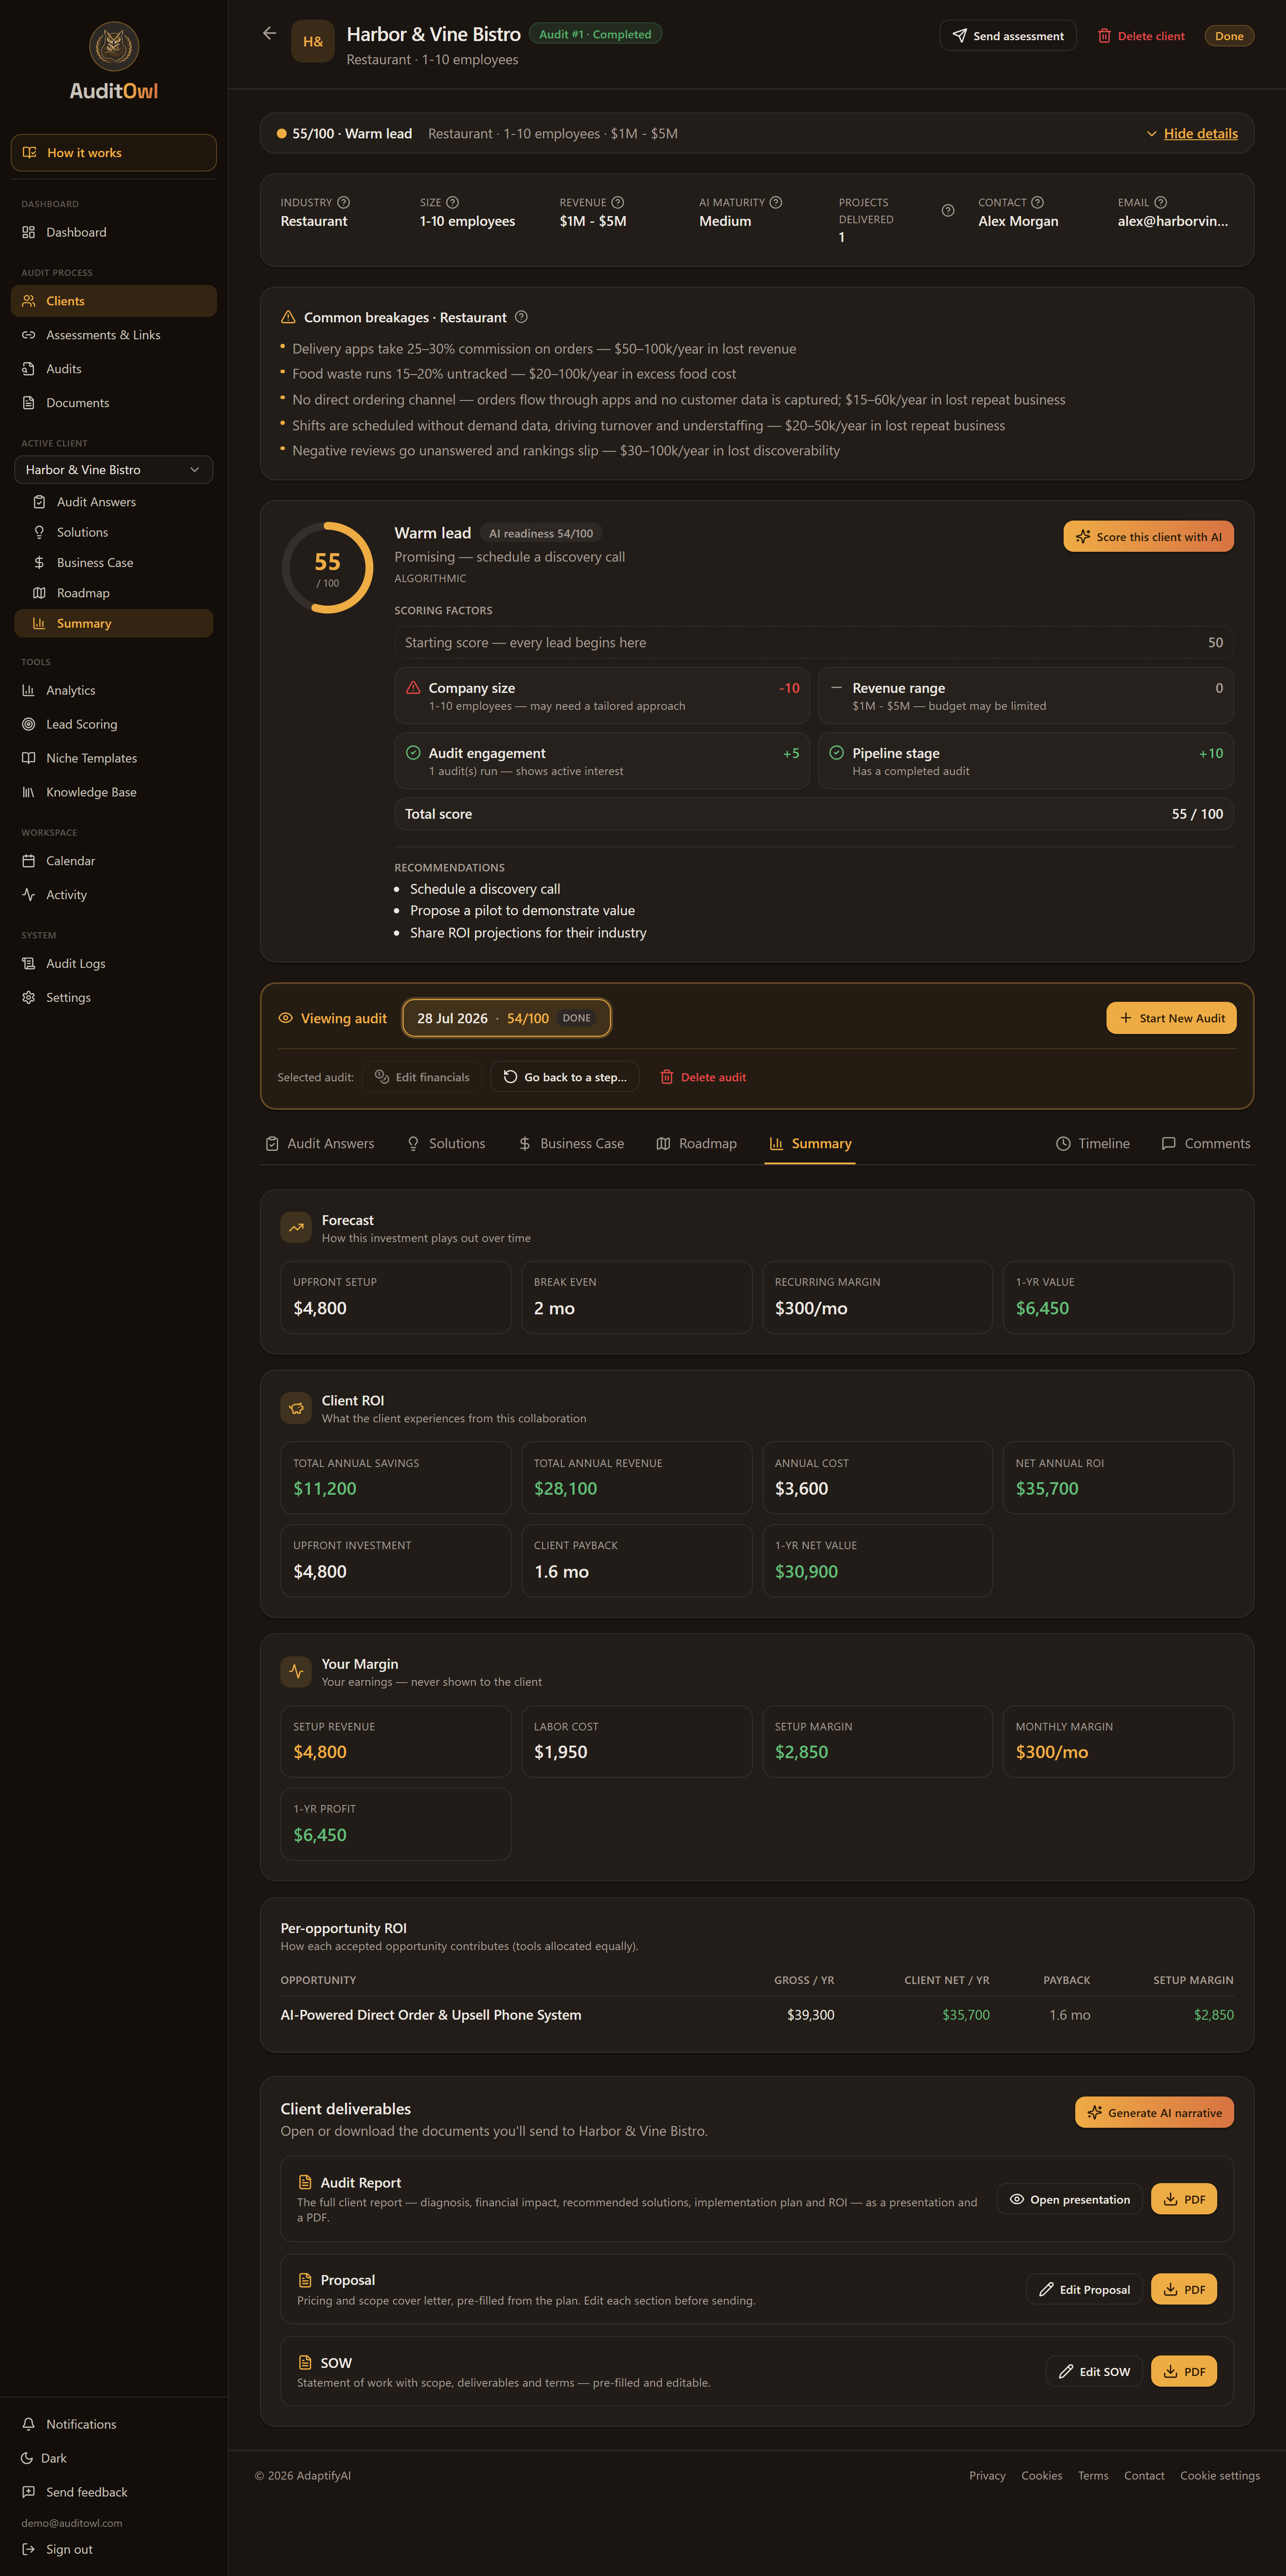Open presentation for the Audit Report

[1070, 2199]
